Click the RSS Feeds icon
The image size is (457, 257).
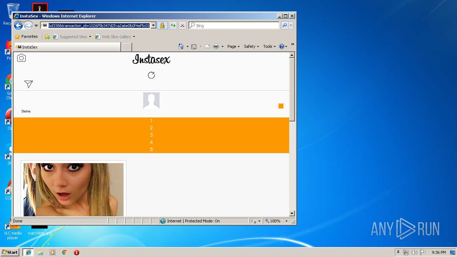pyautogui.click(x=194, y=46)
